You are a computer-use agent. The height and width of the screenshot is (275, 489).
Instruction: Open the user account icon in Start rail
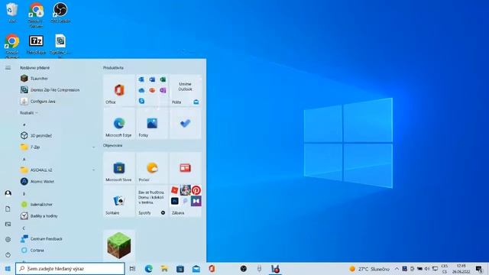coord(8,193)
